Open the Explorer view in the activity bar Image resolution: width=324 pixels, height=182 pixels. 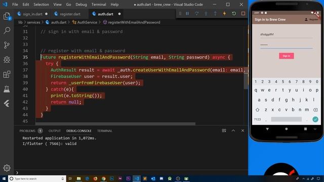7,16
